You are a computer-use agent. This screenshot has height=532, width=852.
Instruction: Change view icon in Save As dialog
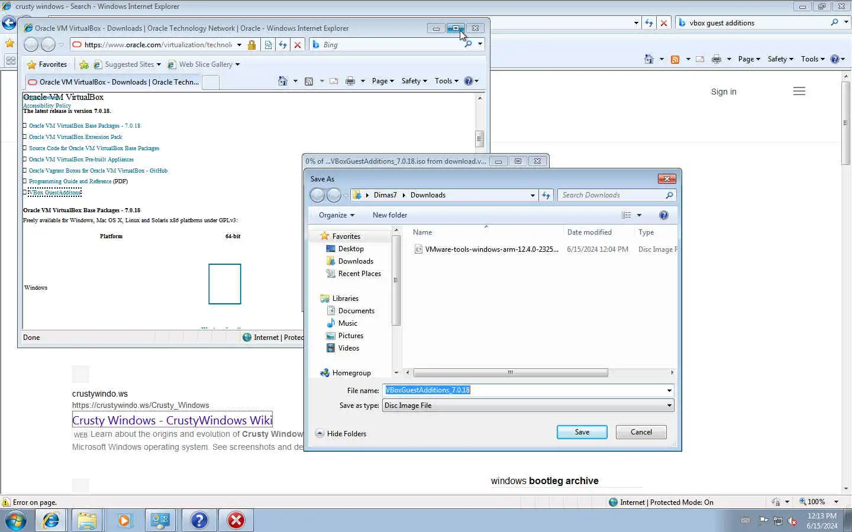click(627, 215)
